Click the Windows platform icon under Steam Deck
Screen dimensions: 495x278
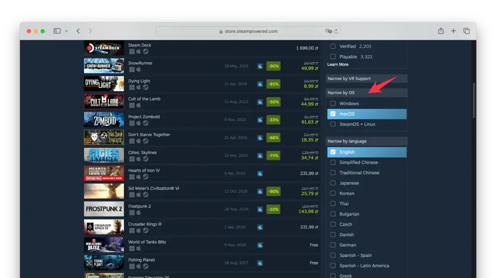tap(132, 51)
